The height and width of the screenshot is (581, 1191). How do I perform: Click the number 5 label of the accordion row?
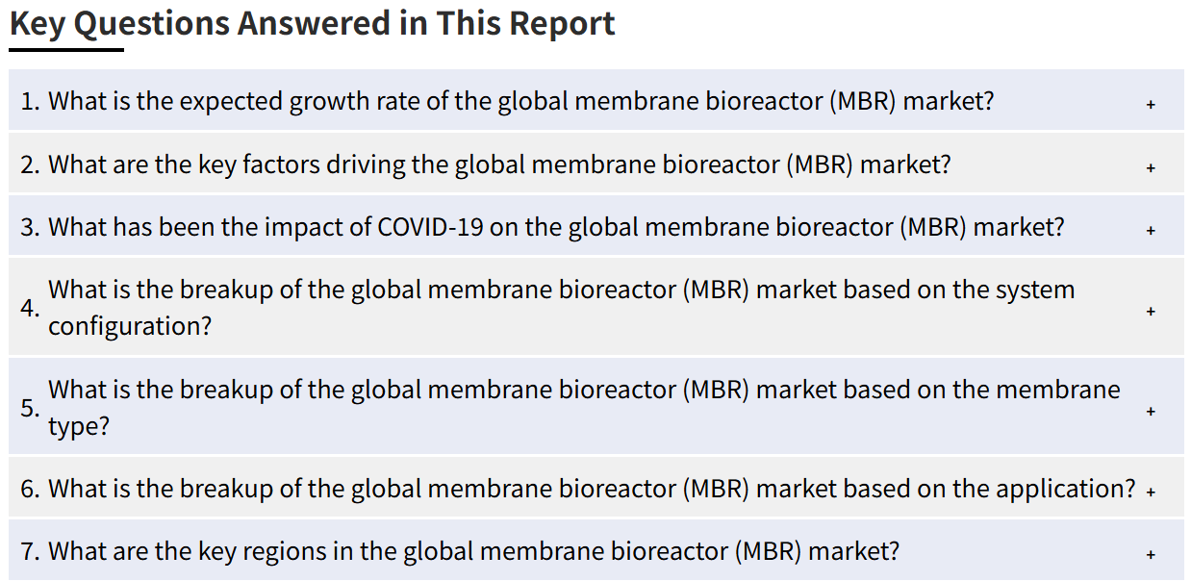(30, 408)
